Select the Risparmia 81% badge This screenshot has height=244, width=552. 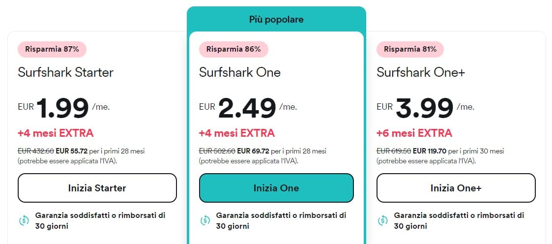coord(410,49)
